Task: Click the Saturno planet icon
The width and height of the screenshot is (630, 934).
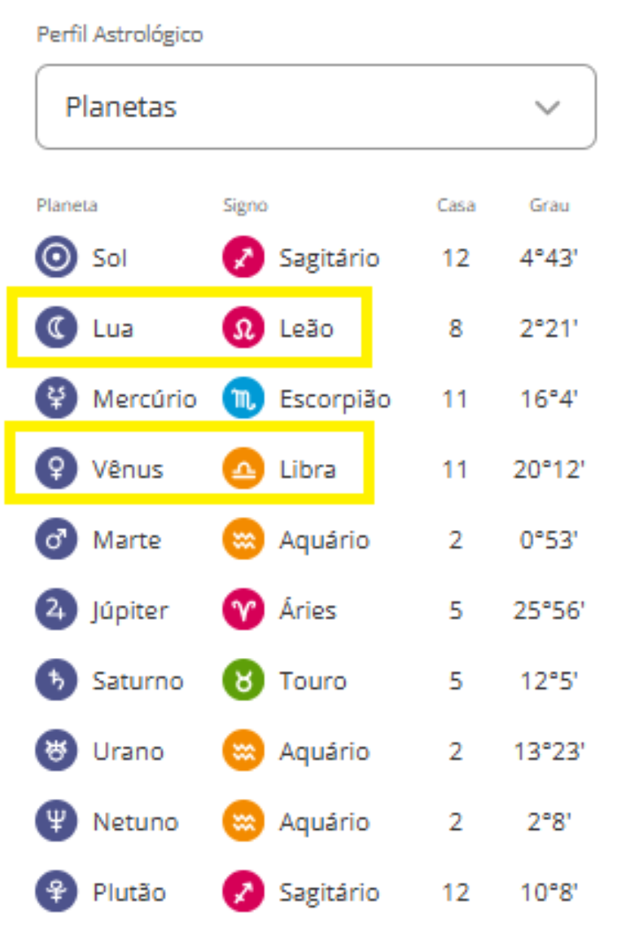Action: (x=56, y=680)
